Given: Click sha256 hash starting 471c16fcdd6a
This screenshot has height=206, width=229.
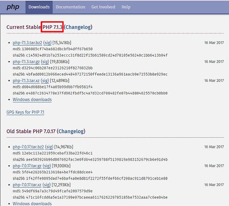Looking at the screenshot, I should pos(97,197).
